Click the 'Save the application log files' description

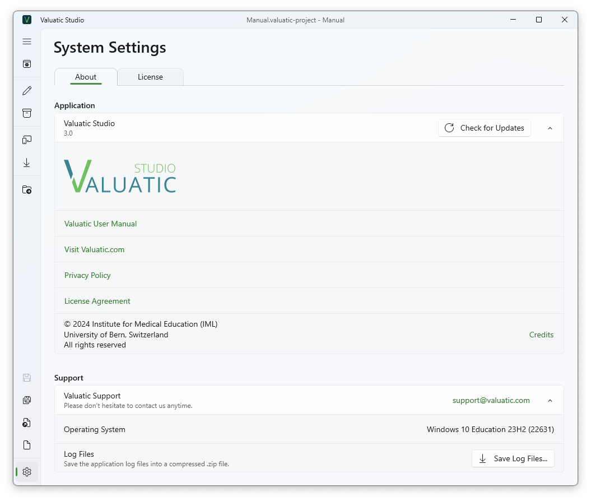pos(146,464)
